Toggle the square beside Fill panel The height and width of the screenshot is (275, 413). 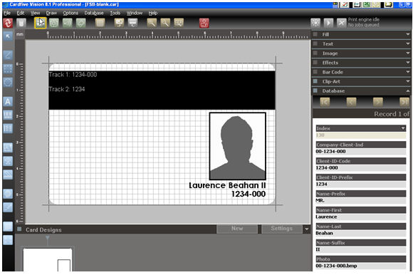(x=315, y=34)
